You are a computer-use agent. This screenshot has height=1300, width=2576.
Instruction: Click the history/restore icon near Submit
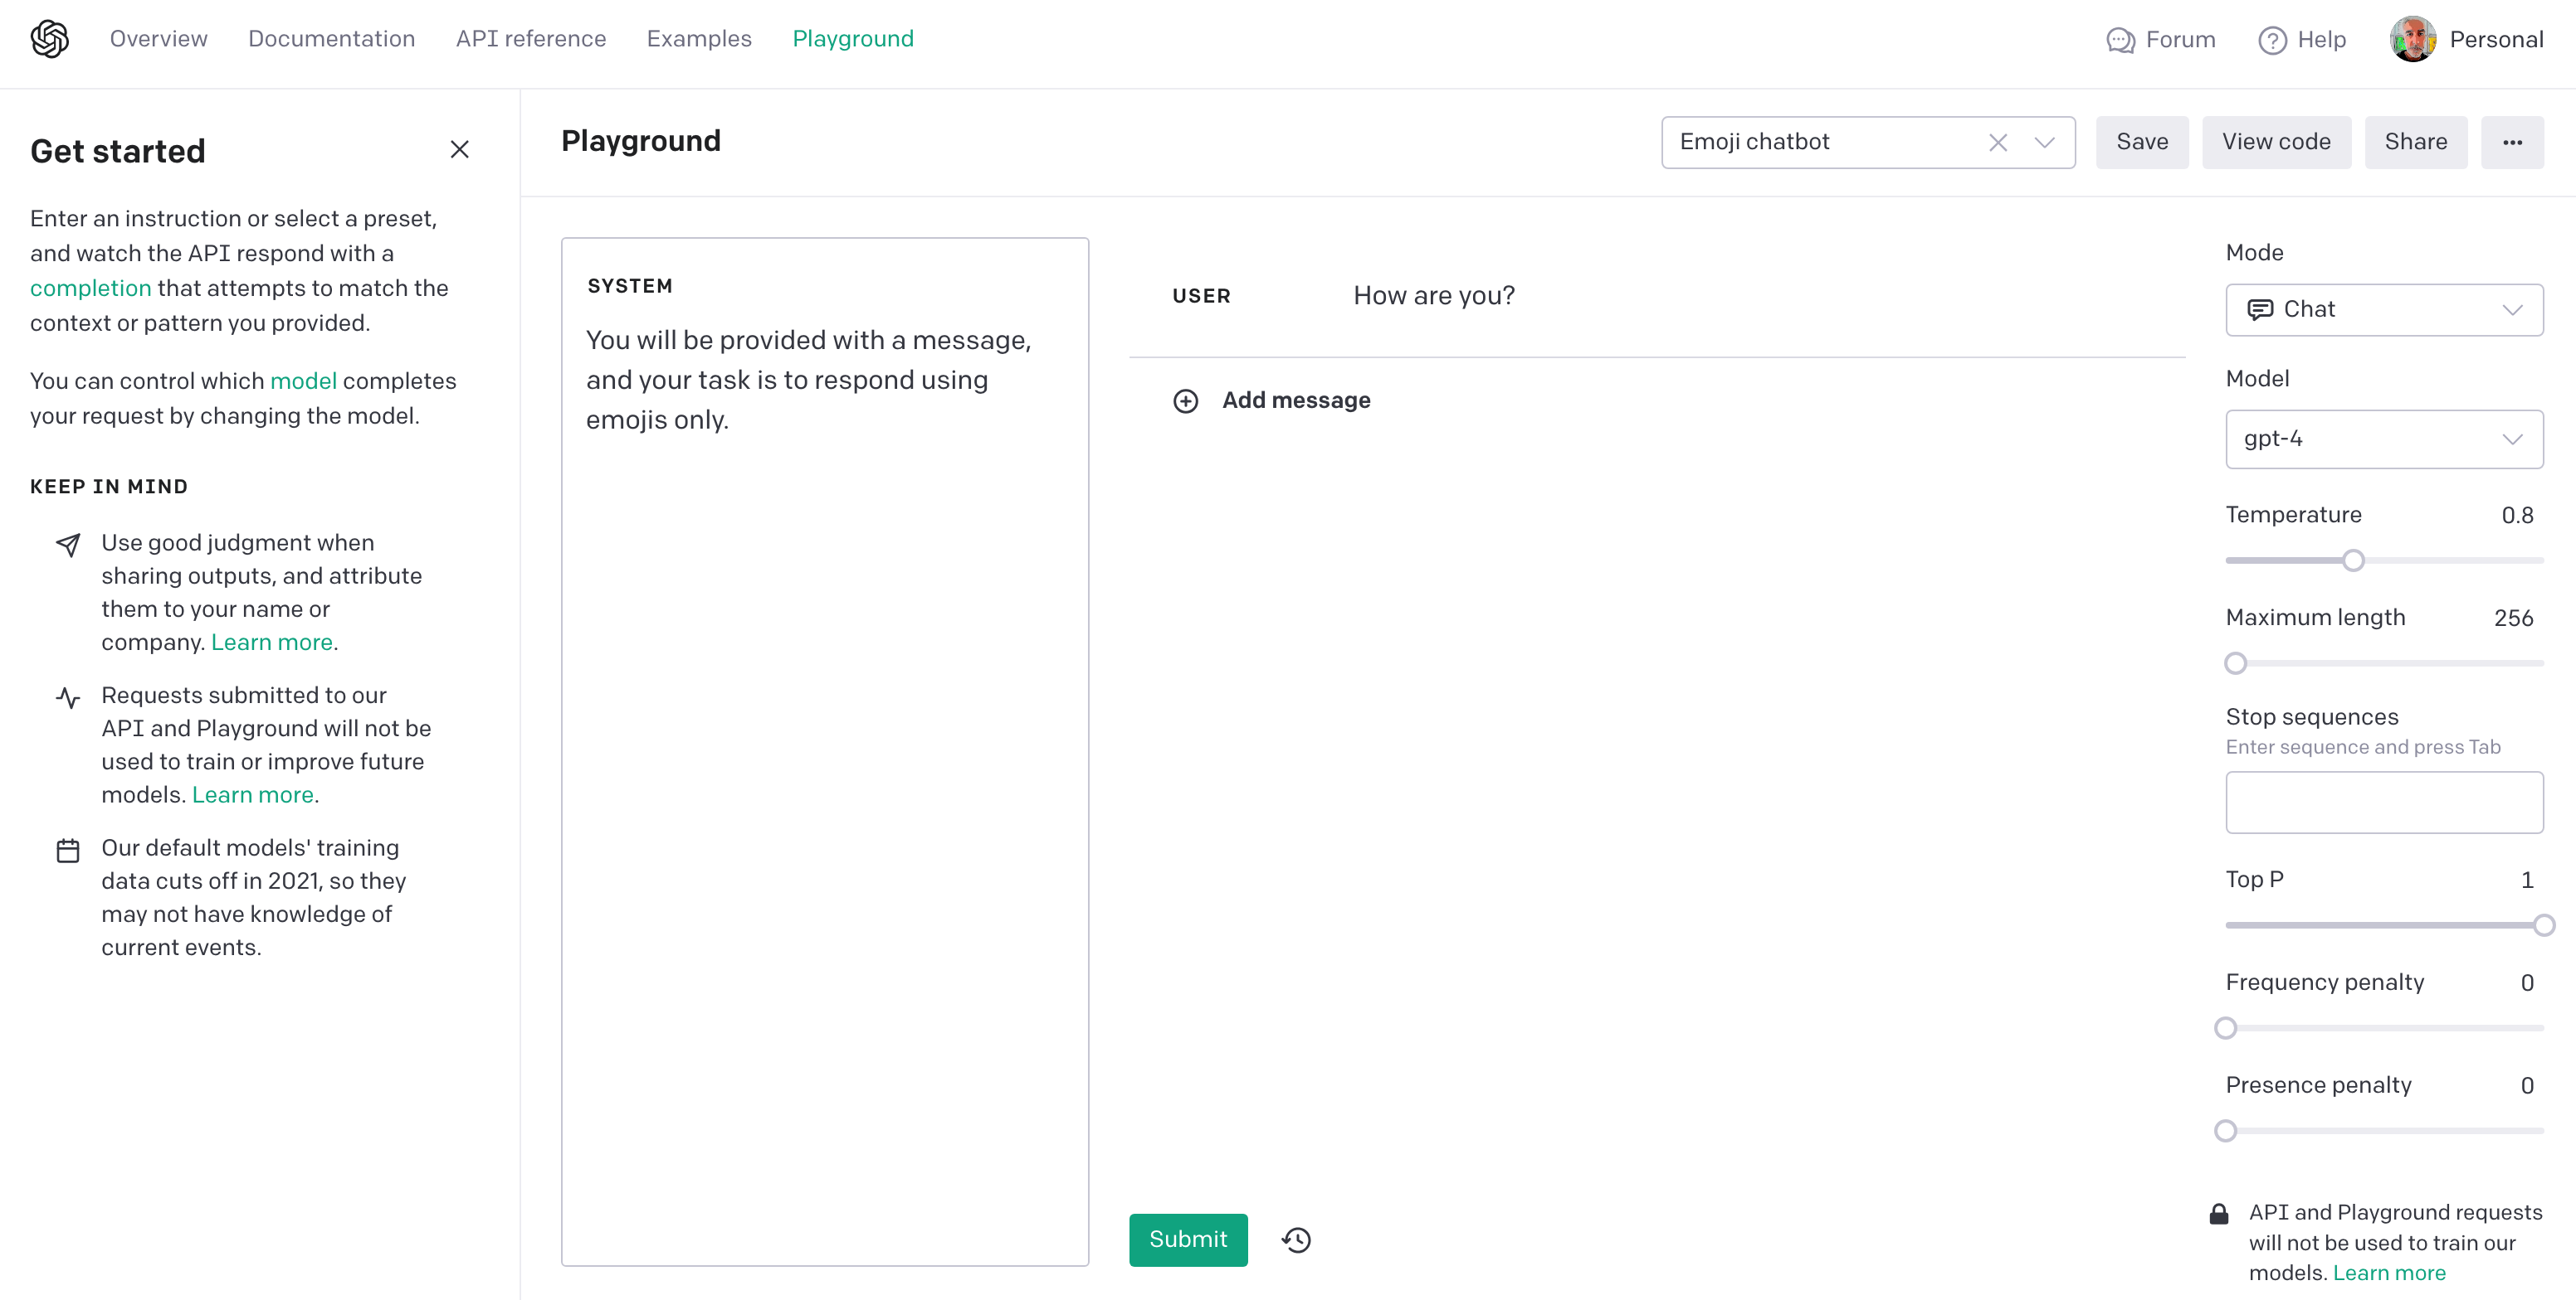[x=1298, y=1239]
